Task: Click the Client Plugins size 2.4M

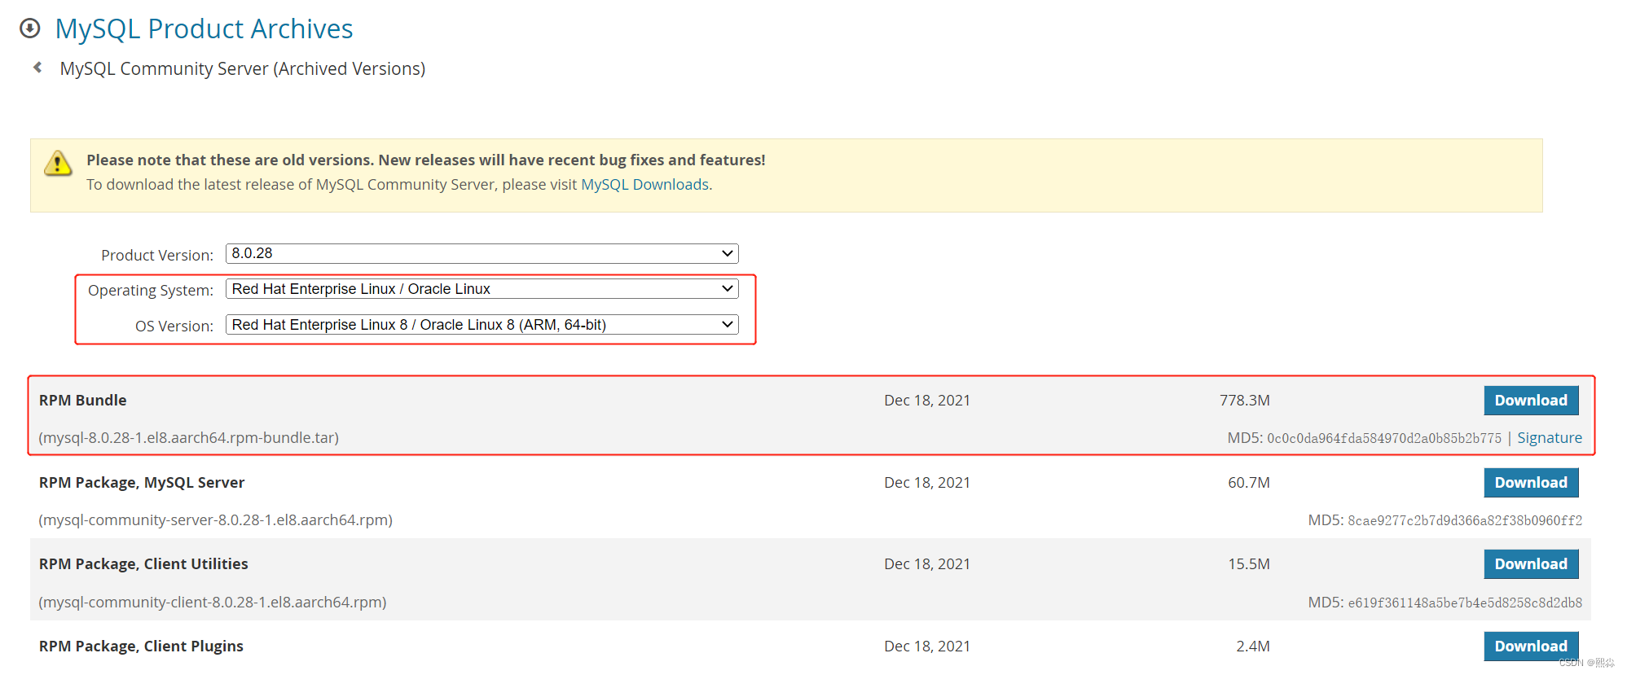Action: [1253, 647]
